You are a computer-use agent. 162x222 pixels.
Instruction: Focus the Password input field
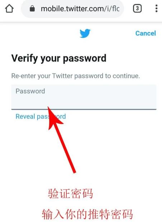coord(84,97)
